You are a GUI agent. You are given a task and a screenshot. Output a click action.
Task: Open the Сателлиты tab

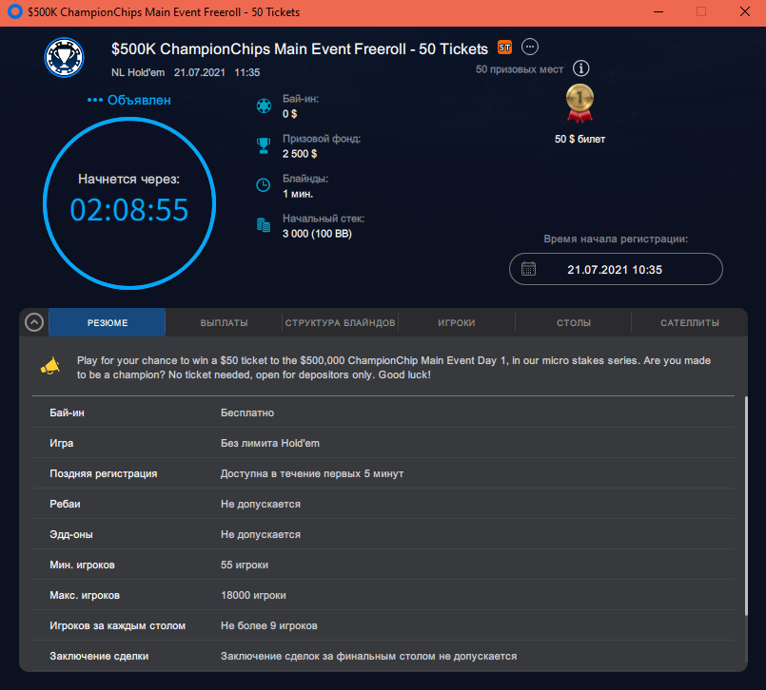[689, 322]
